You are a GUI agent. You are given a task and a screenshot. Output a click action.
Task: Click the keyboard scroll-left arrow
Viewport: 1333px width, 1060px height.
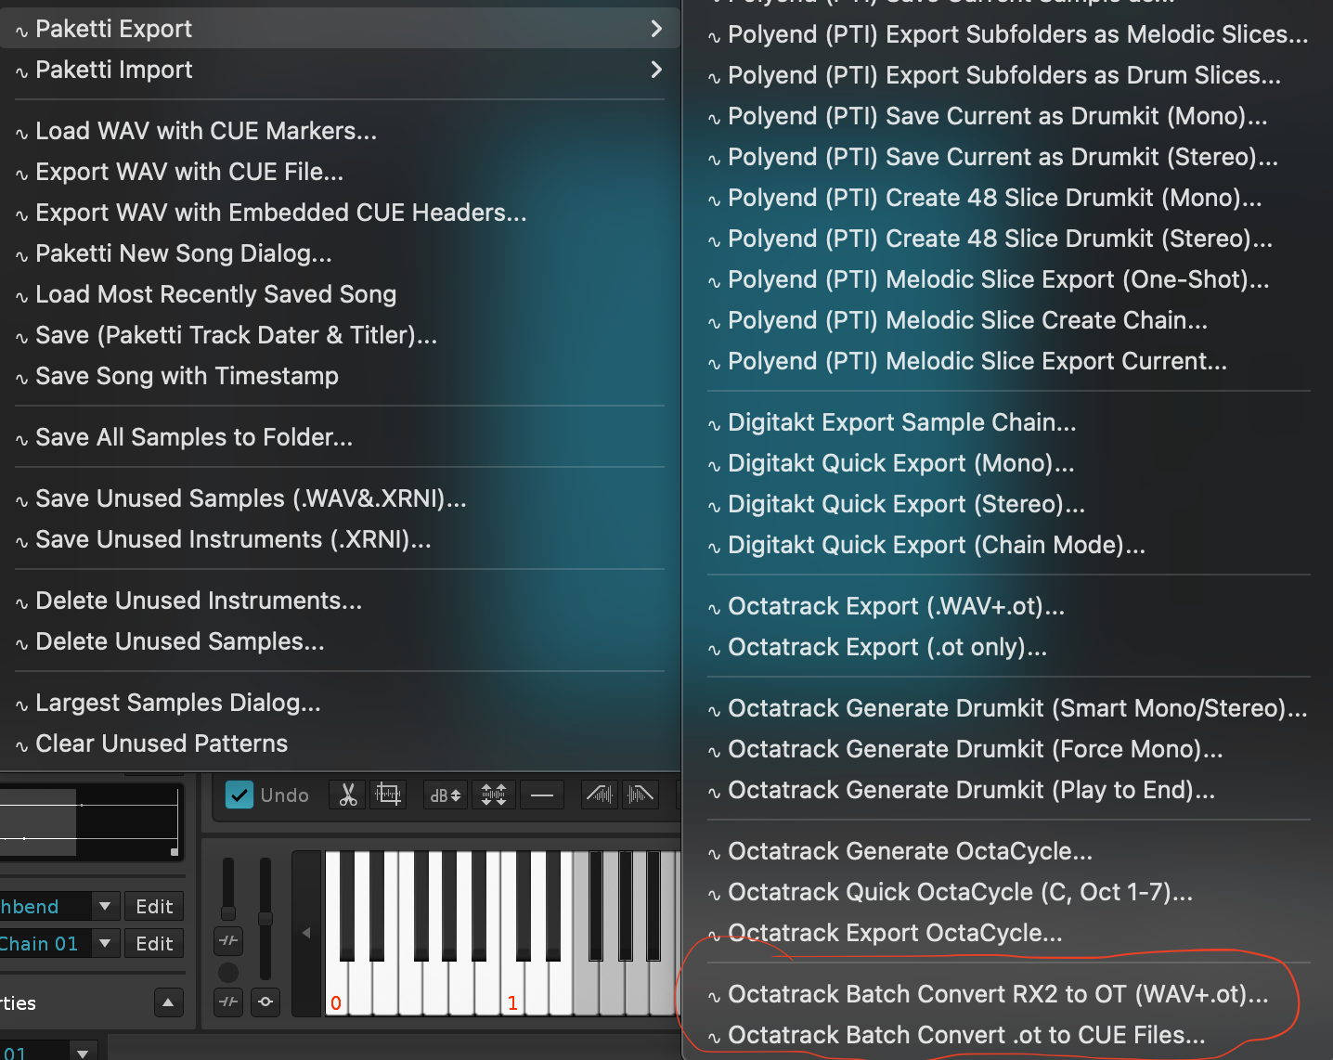[x=306, y=933]
